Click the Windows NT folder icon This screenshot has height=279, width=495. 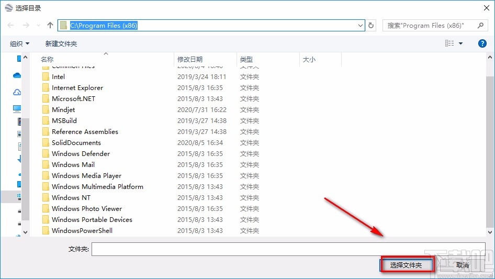click(x=46, y=198)
